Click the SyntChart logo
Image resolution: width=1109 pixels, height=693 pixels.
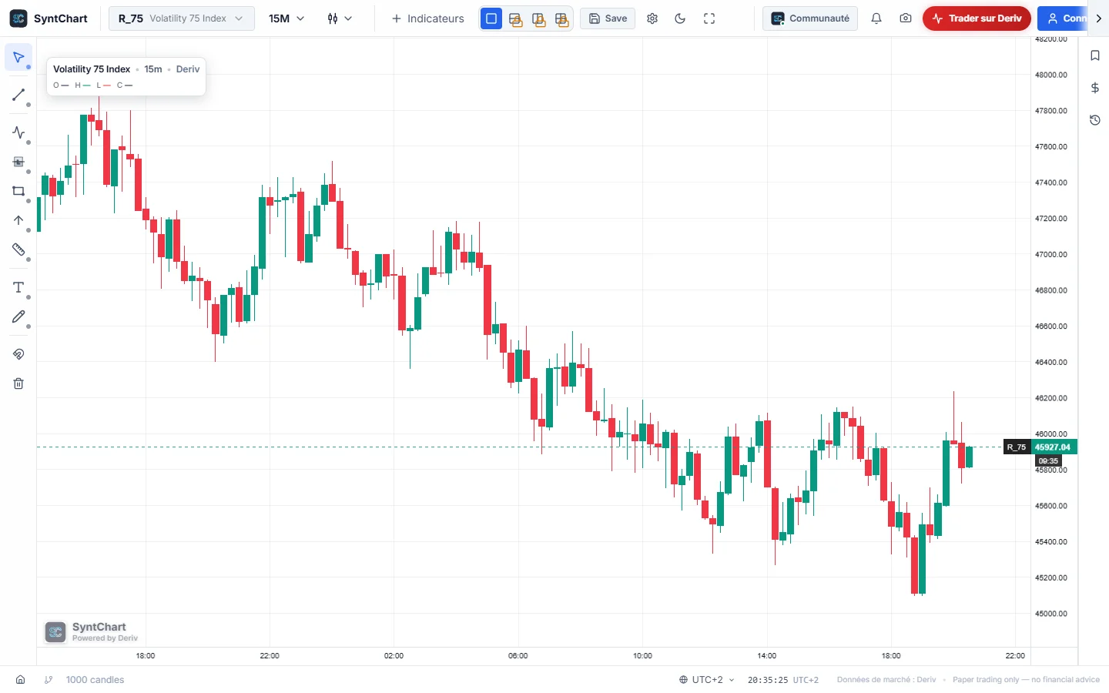49,18
